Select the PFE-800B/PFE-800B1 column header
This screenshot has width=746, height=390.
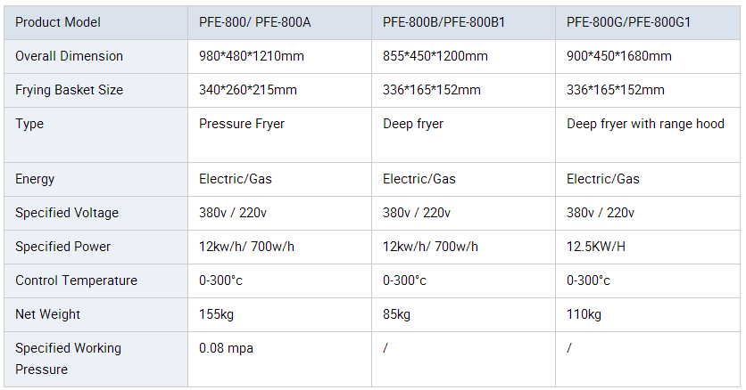click(x=444, y=22)
